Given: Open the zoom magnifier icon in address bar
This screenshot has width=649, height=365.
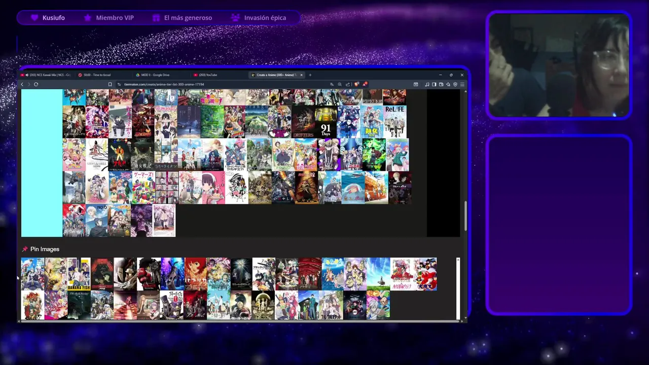Looking at the screenshot, I should tap(339, 84).
